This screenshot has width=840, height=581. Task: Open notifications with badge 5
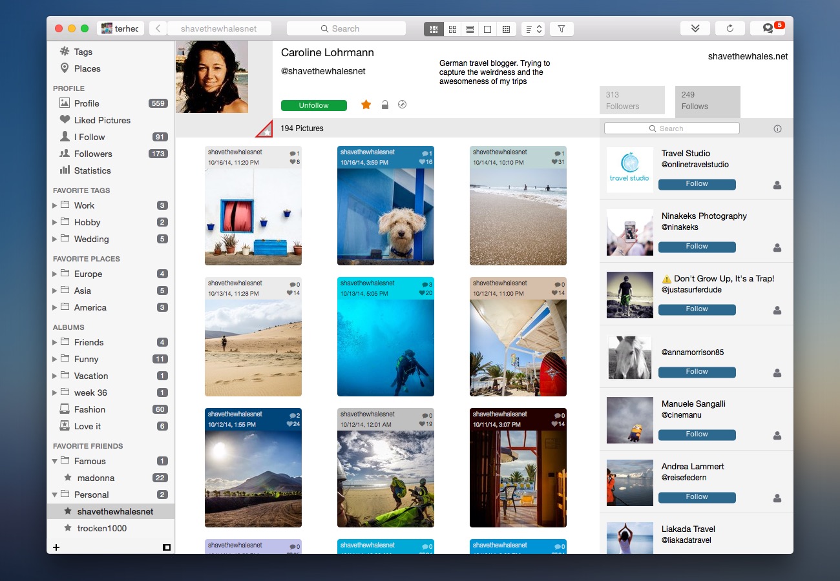coord(768,28)
